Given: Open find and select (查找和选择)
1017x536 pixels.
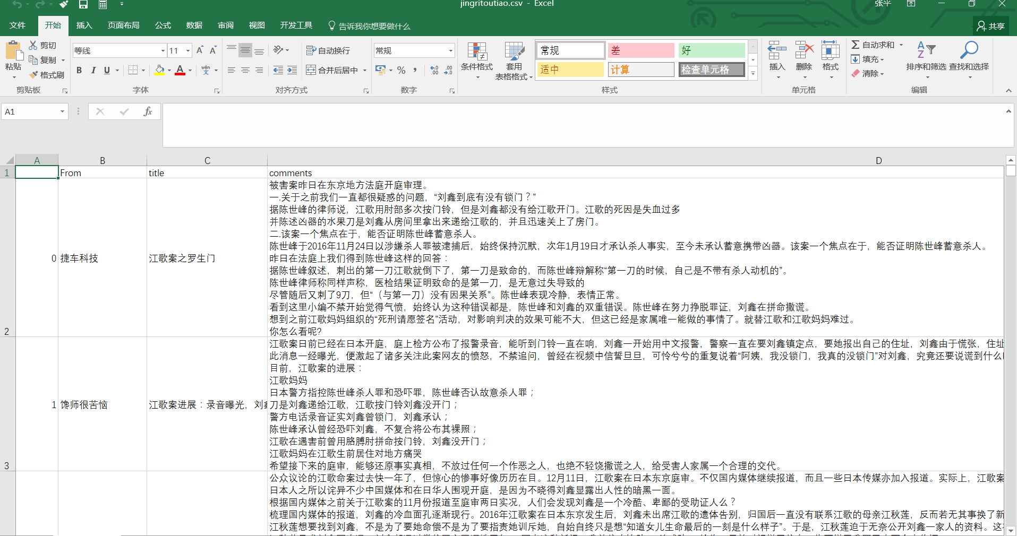Looking at the screenshot, I should click(x=970, y=59).
